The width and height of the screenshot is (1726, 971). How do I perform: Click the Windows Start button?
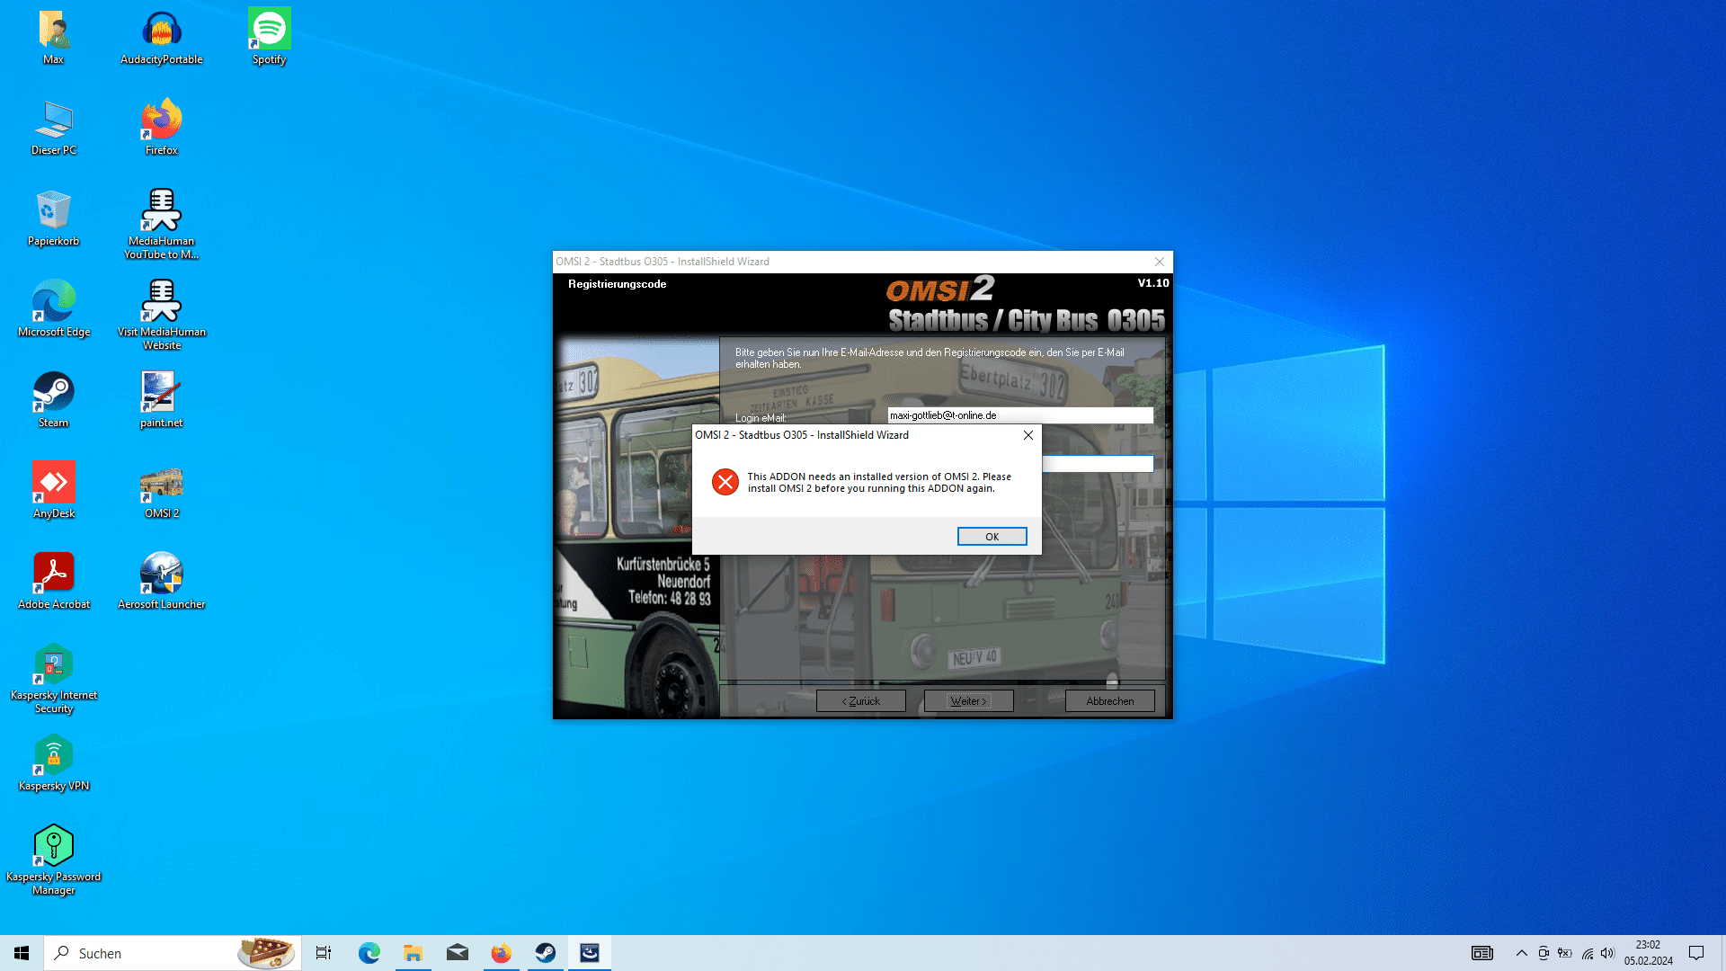pos(22,953)
